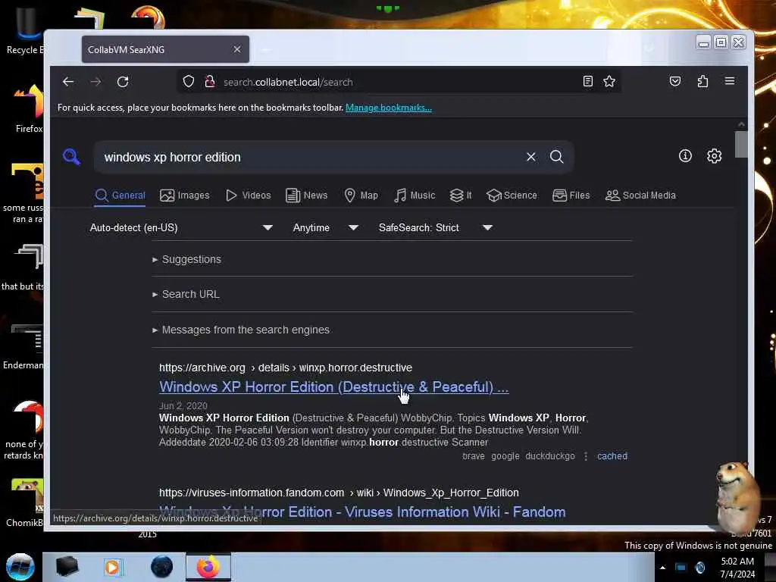Image resolution: width=776 pixels, height=582 pixels.
Task: Click the SearXNG logo magnifier
Action: tap(71, 156)
